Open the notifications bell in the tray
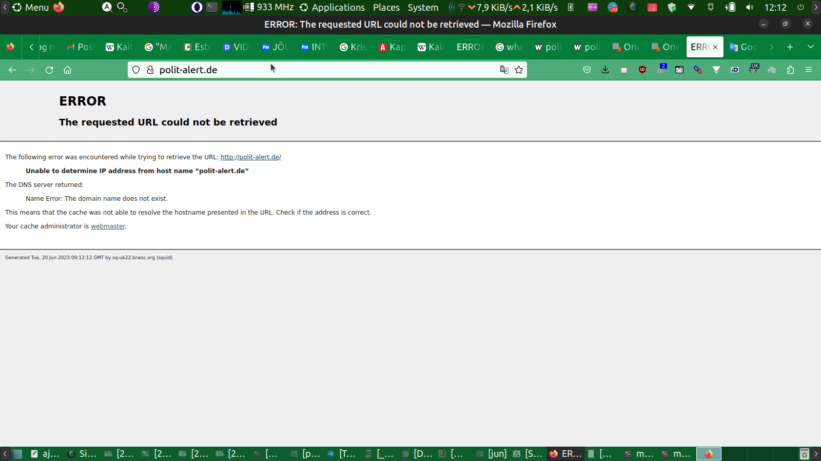 point(711,7)
